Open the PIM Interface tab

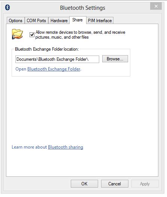100,21
